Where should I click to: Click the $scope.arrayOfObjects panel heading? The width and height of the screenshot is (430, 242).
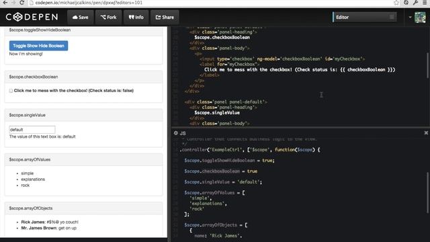[x=83, y=208]
